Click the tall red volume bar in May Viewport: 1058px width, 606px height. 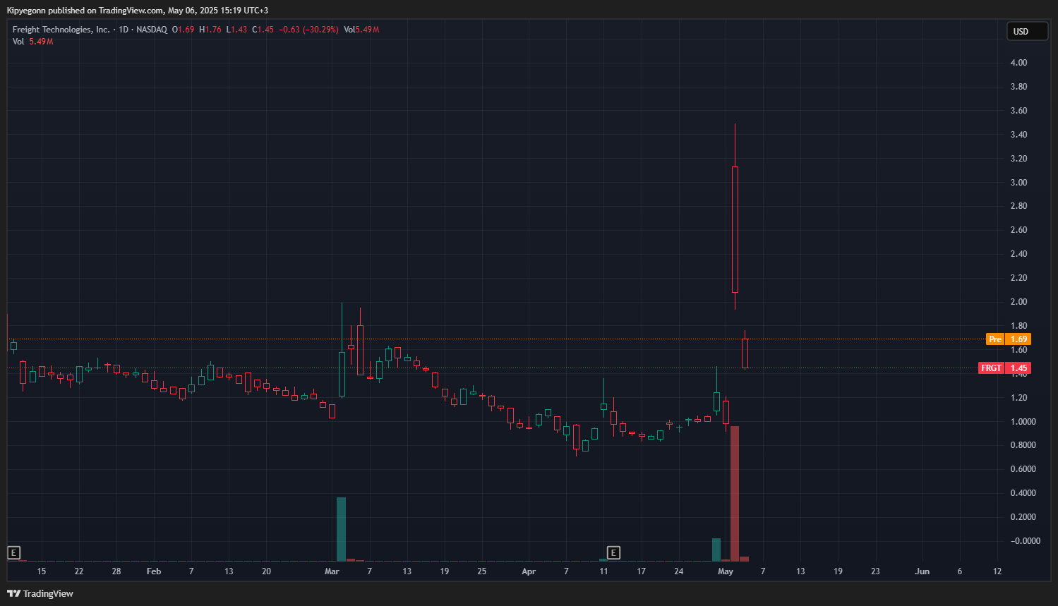[x=735, y=494]
